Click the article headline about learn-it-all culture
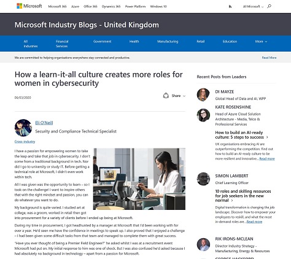Image resolution: width=291 pixels, height=259 pixels. point(98,79)
